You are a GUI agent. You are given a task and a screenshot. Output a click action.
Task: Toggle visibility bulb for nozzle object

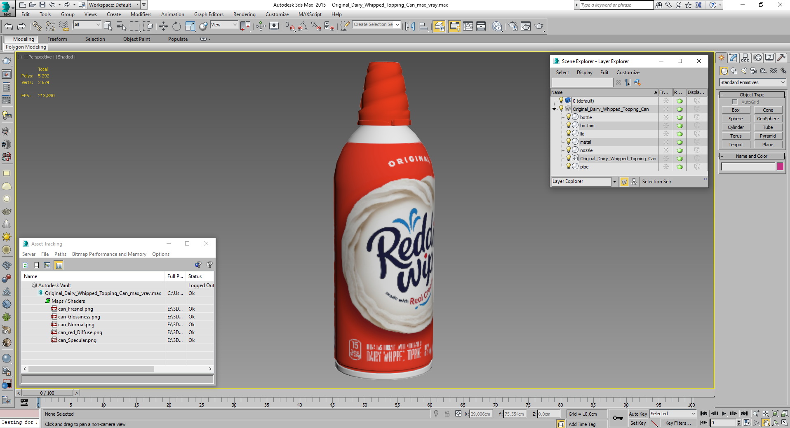tap(568, 150)
